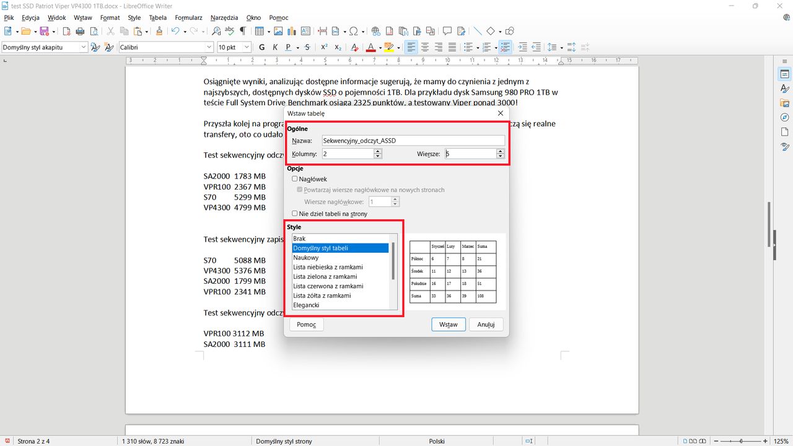The image size is (793, 446).
Task: Insert a comment using the toolbar icon
Action: coord(447,31)
